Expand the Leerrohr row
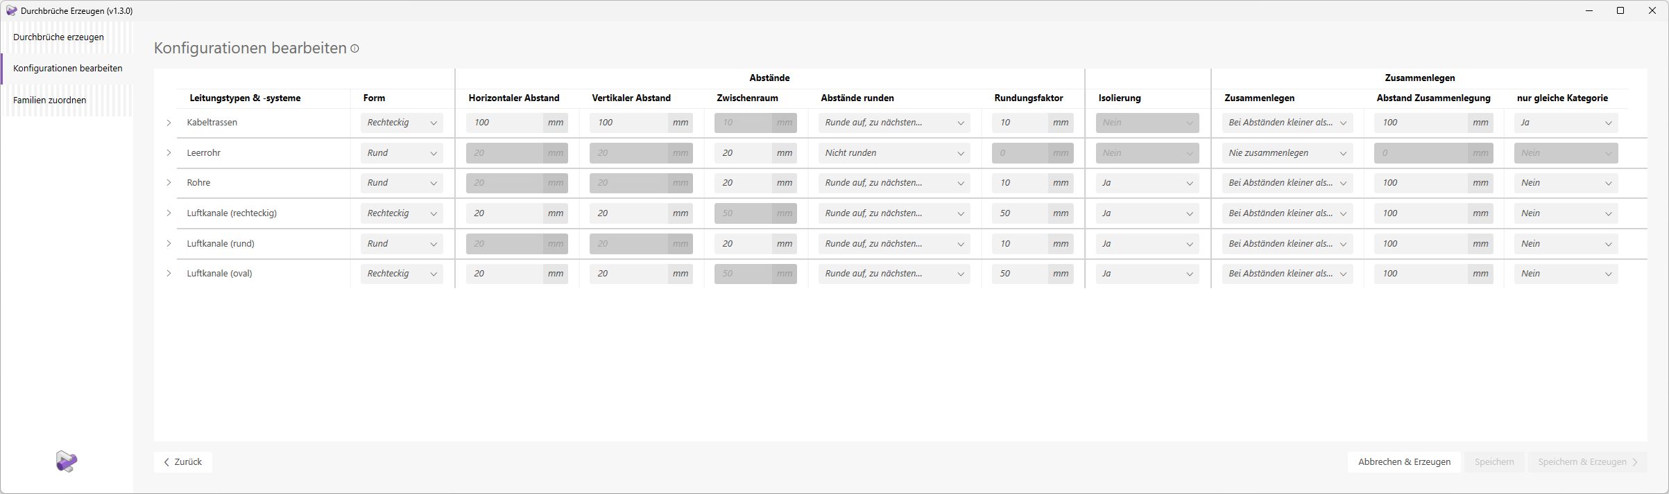The width and height of the screenshot is (1669, 494). click(169, 152)
